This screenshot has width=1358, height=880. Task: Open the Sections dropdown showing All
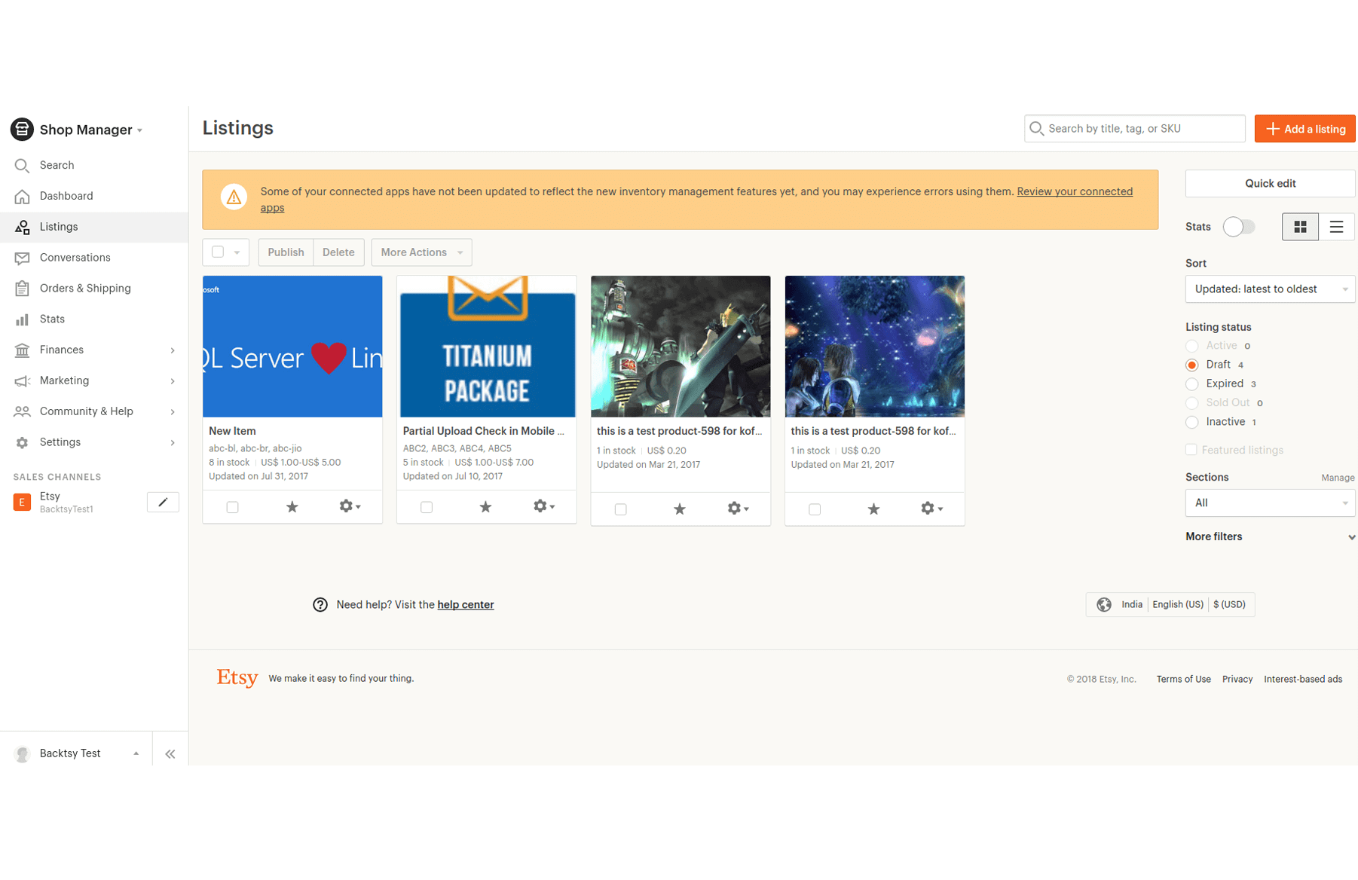pyautogui.click(x=1270, y=503)
